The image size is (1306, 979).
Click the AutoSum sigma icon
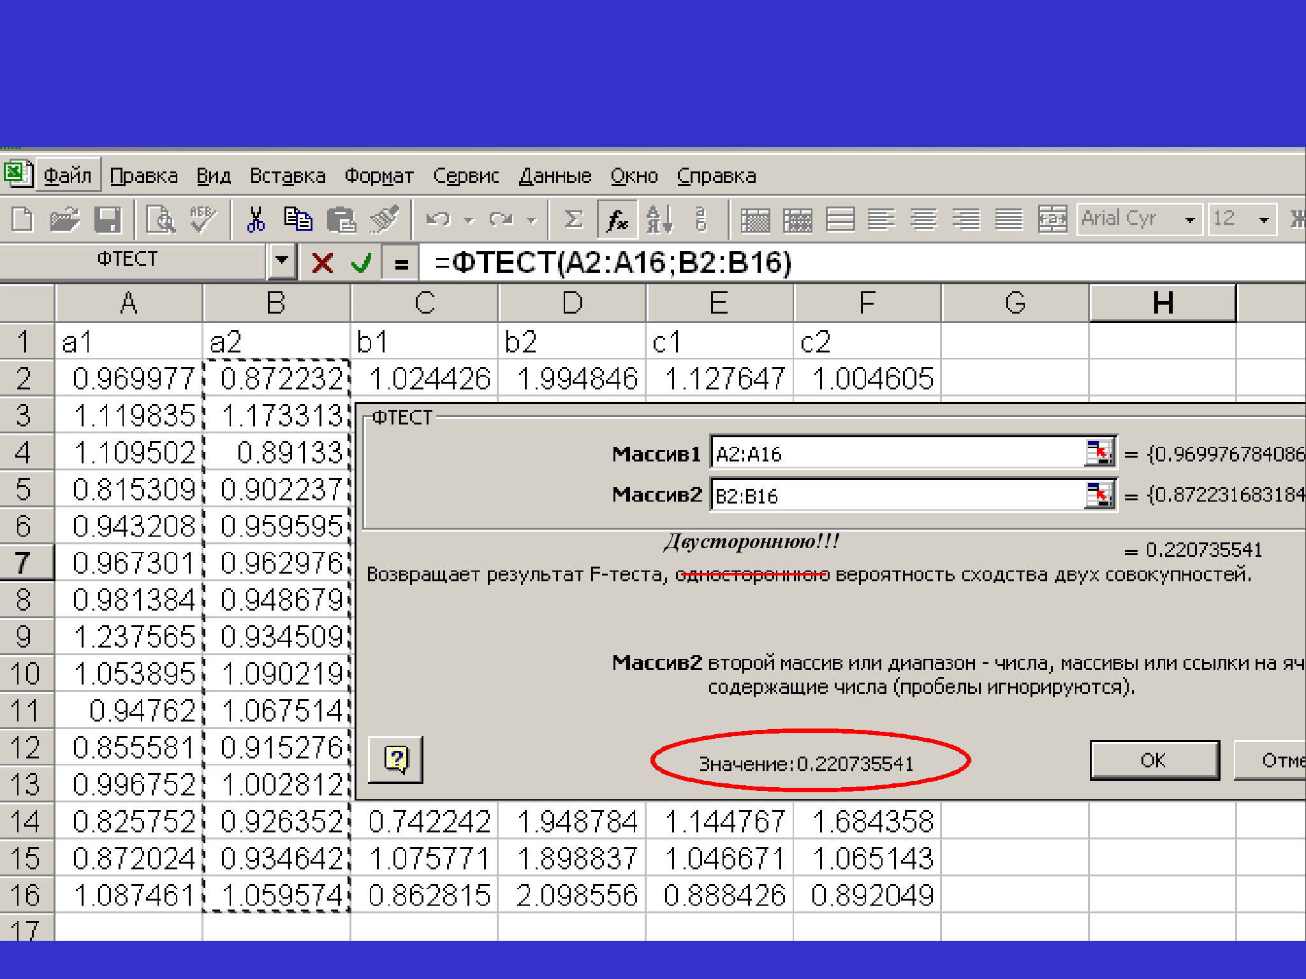click(573, 220)
